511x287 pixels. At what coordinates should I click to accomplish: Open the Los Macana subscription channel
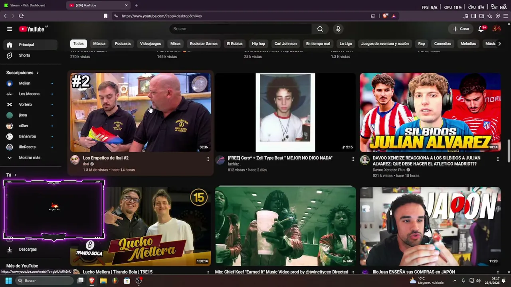coord(30,94)
